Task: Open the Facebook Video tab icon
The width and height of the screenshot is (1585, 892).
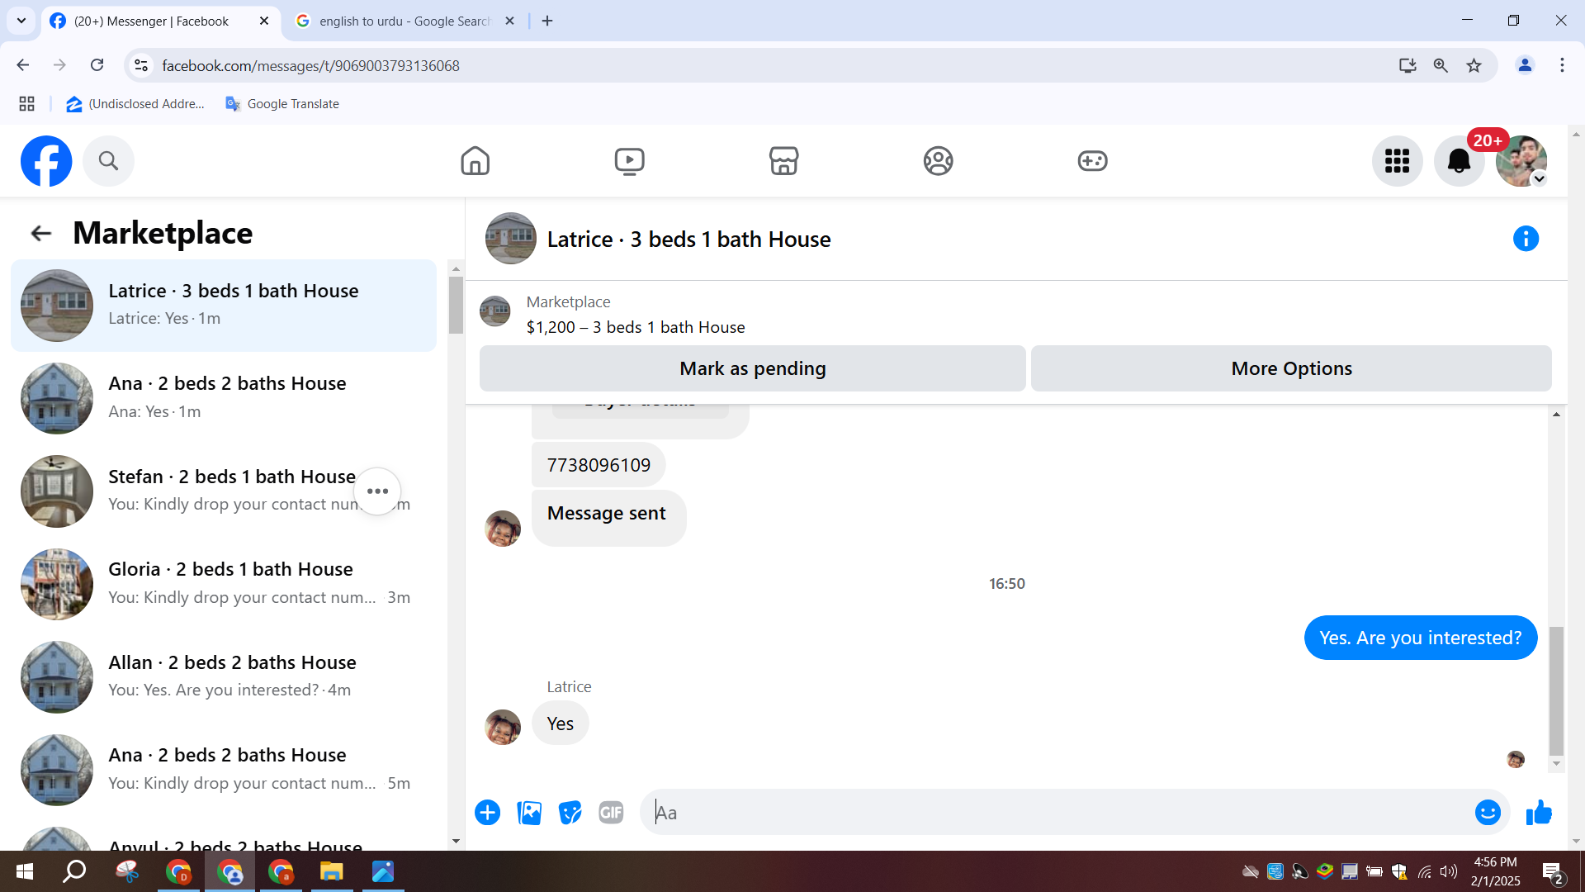Action: (629, 161)
